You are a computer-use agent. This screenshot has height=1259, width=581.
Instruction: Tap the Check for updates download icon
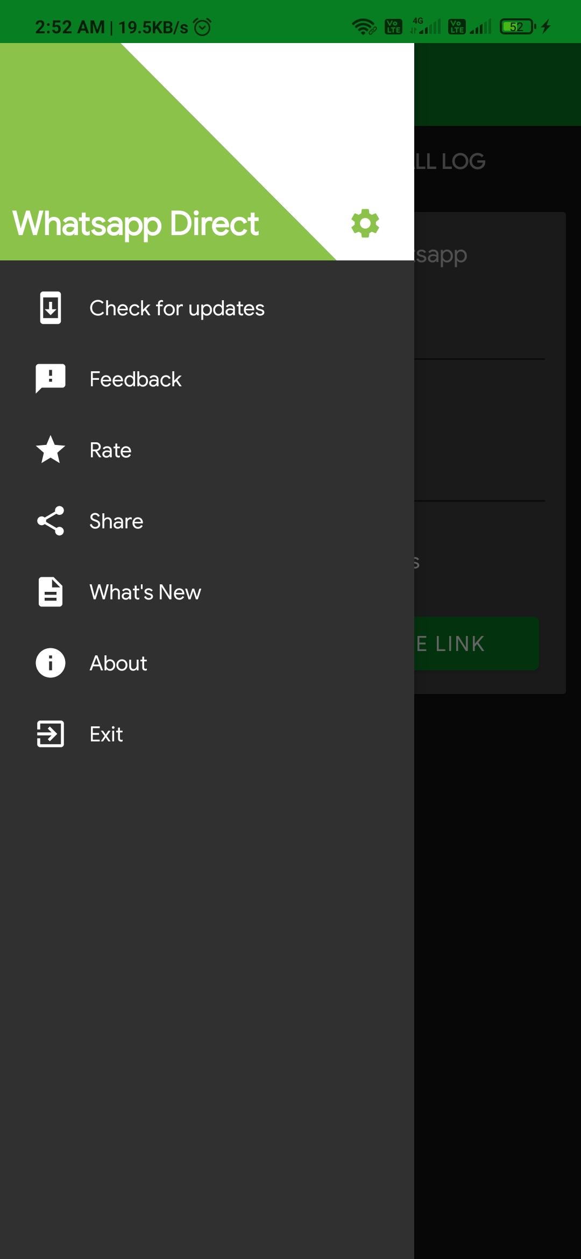point(51,308)
